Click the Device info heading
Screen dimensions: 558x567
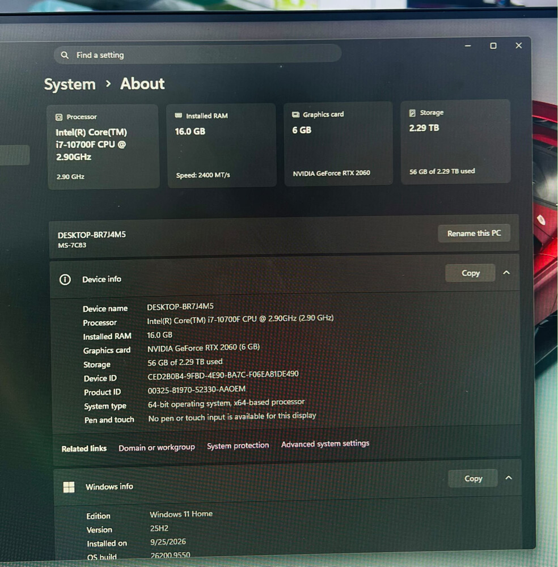coord(102,279)
